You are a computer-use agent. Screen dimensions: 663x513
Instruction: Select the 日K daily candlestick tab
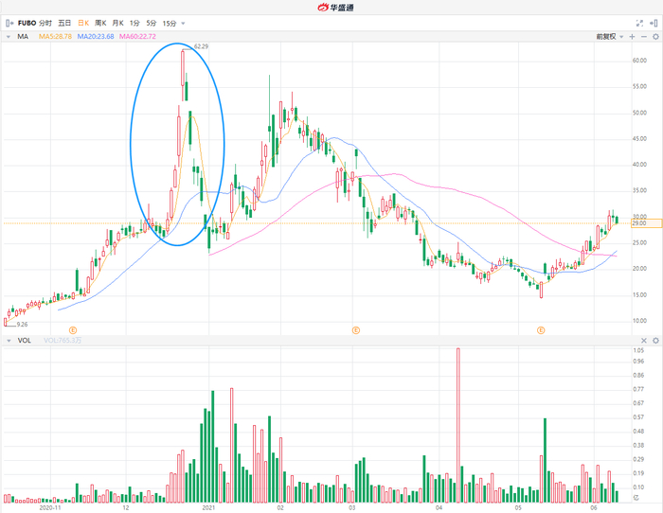coord(83,24)
